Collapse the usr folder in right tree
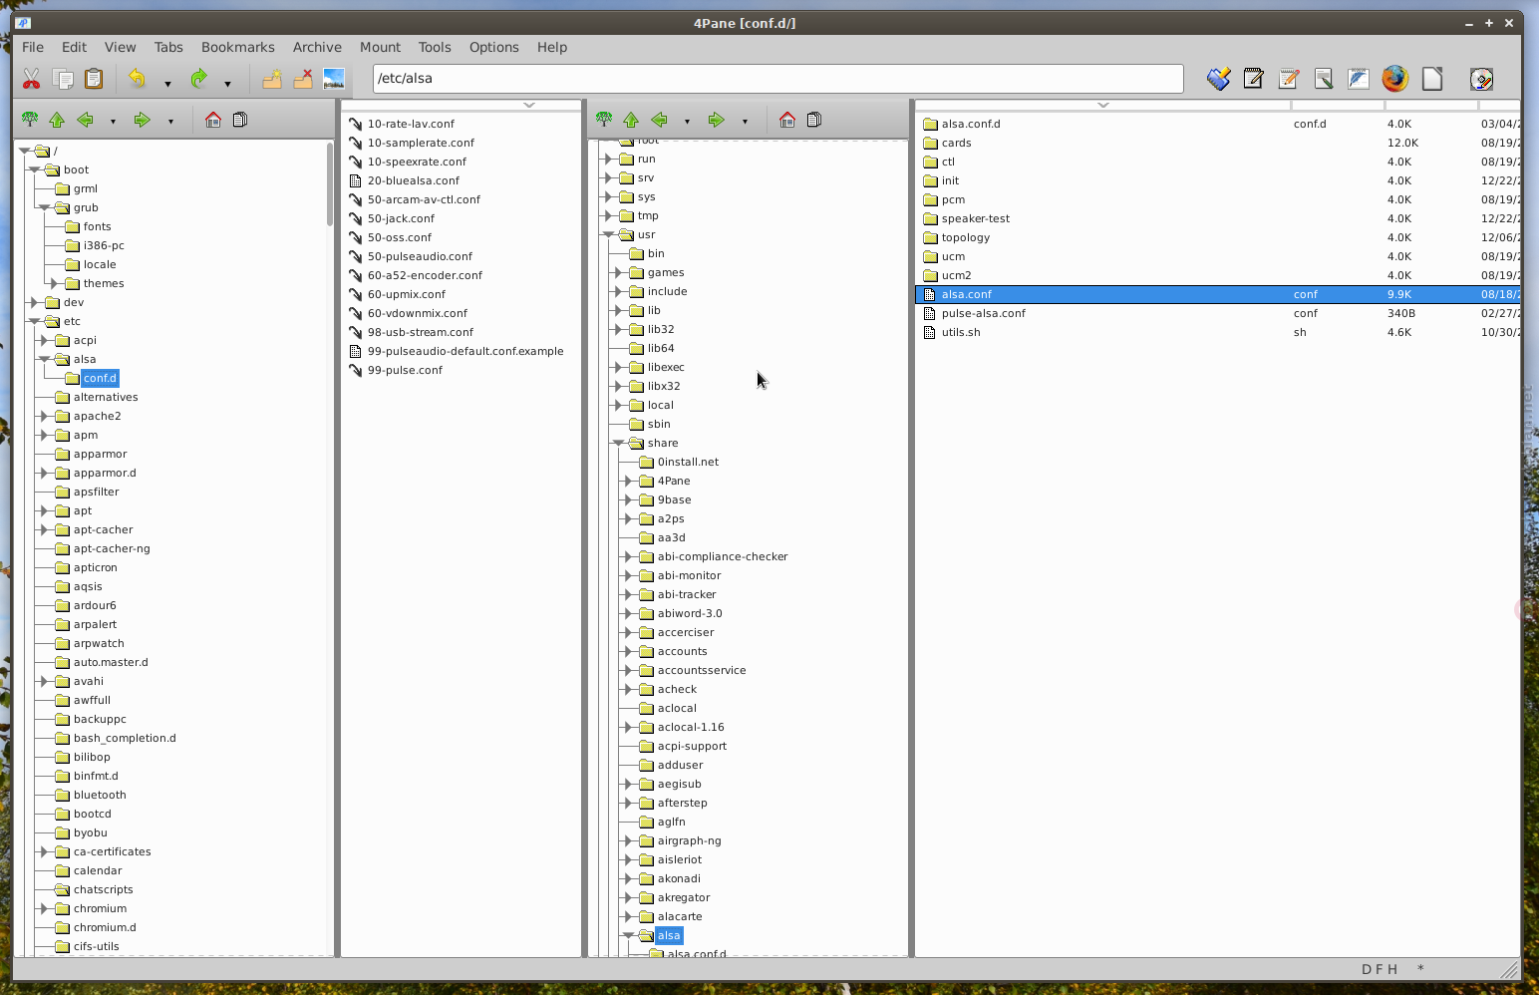 pyautogui.click(x=608, y=234)
